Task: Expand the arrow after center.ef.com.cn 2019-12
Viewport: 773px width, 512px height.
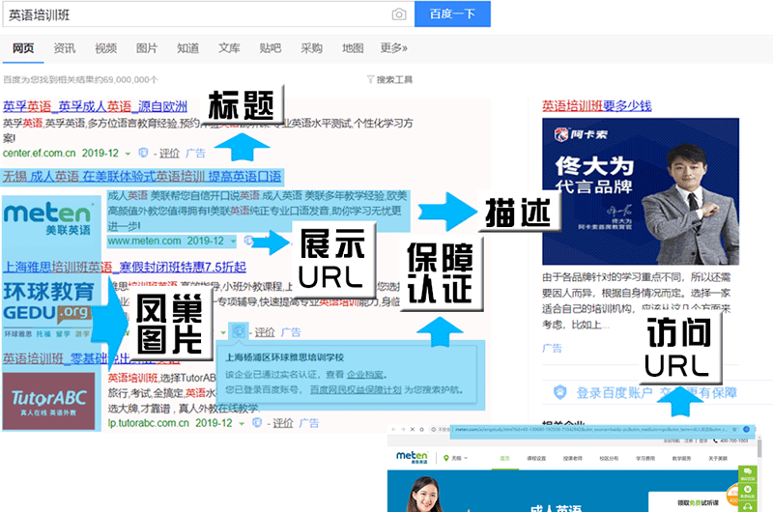Action: coord(128,154)
